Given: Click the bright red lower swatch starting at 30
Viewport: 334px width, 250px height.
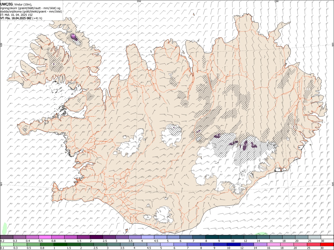Looking at the screenshot, I should pos(327,244).
